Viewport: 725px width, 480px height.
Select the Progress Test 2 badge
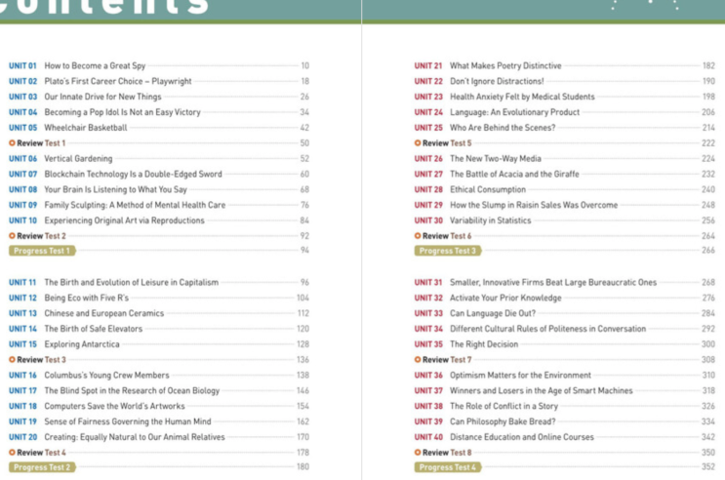pyautogui.click(x=41, y=467)
